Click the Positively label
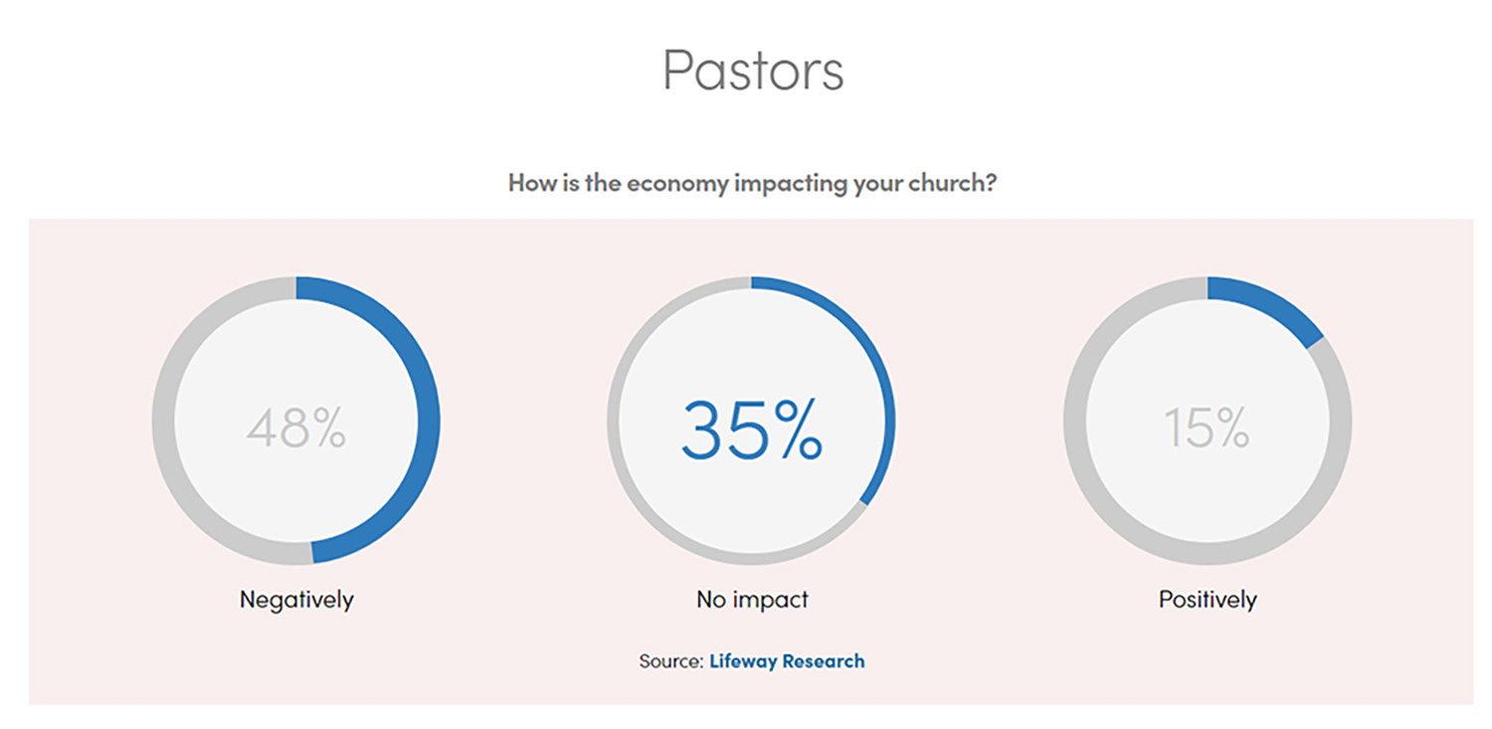 click(x=1208, y=600)
